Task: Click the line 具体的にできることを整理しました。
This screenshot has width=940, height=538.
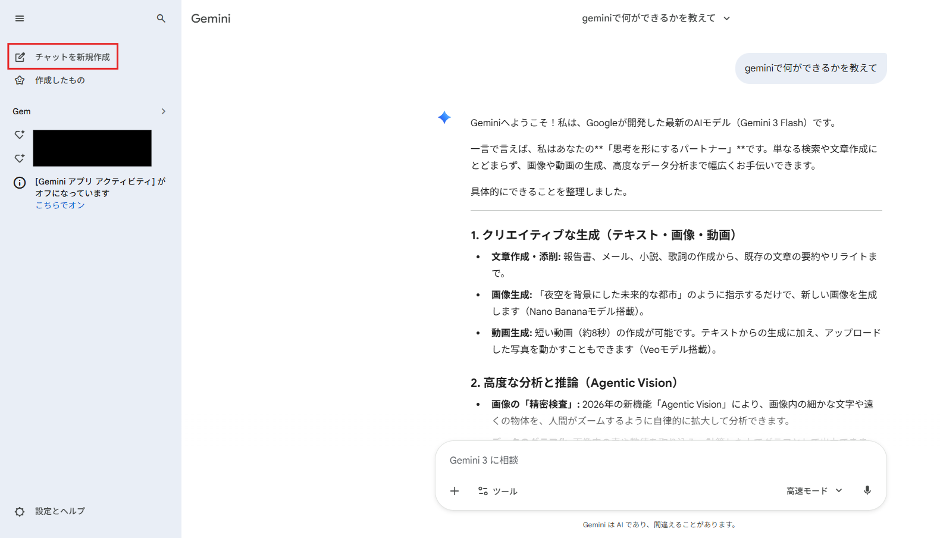Action: pos(550,192)
